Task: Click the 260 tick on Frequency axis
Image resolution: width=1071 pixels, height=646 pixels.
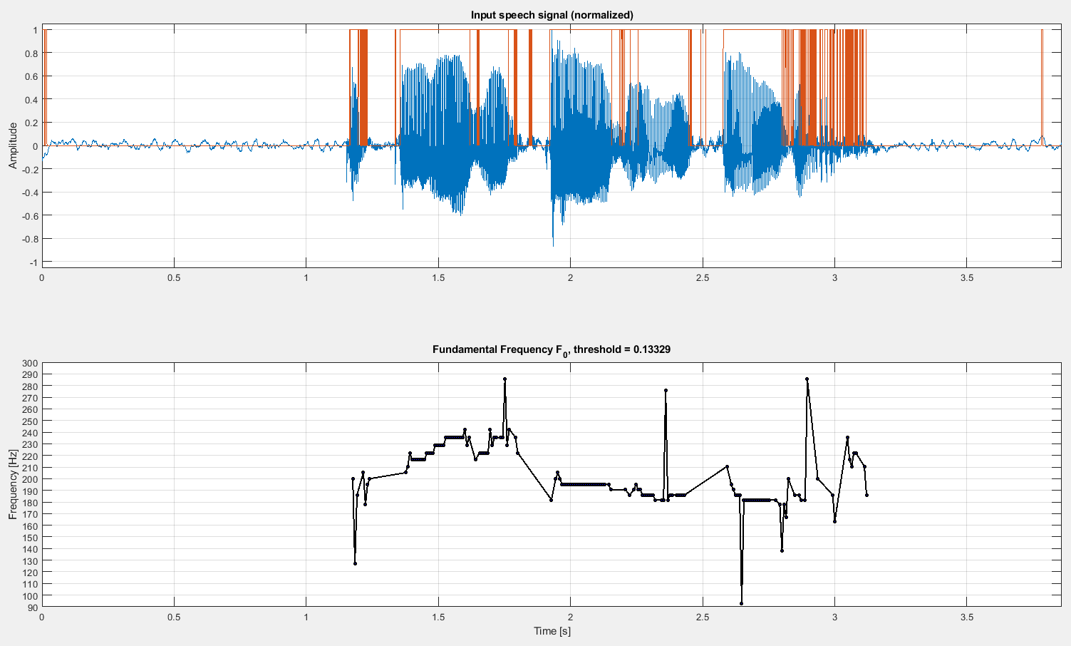Action: tap(31, 409)
